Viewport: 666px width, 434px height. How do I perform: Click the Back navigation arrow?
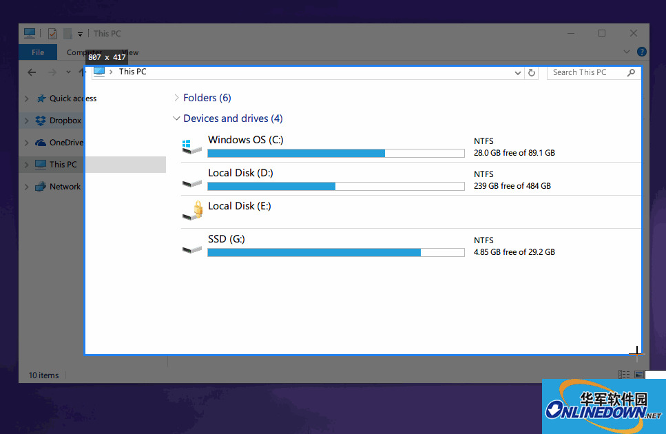32,72
